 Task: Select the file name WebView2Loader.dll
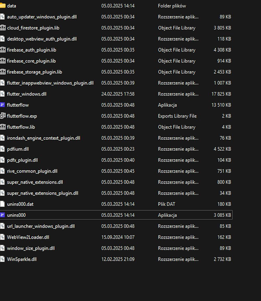click(28, 237)
